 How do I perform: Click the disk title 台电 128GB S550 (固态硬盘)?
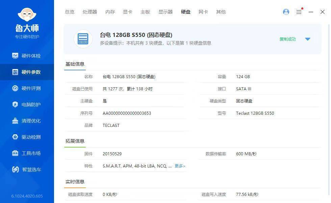[x=136, y=35]
